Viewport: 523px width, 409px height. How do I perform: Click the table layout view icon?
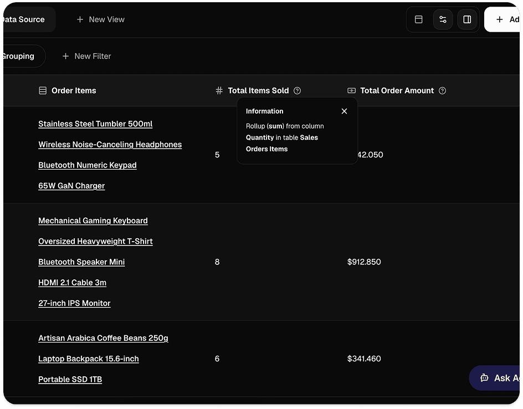pyautogui.click(x=418, y=19)
